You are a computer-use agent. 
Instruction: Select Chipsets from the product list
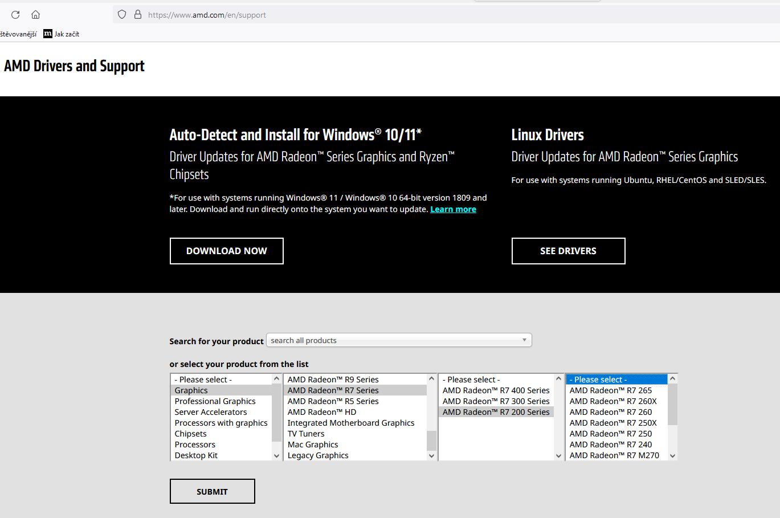(x=190, y=434)
